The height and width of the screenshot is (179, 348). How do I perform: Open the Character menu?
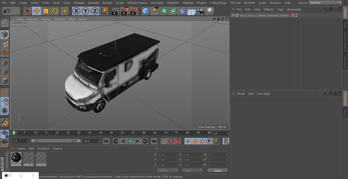pos(173,3)
